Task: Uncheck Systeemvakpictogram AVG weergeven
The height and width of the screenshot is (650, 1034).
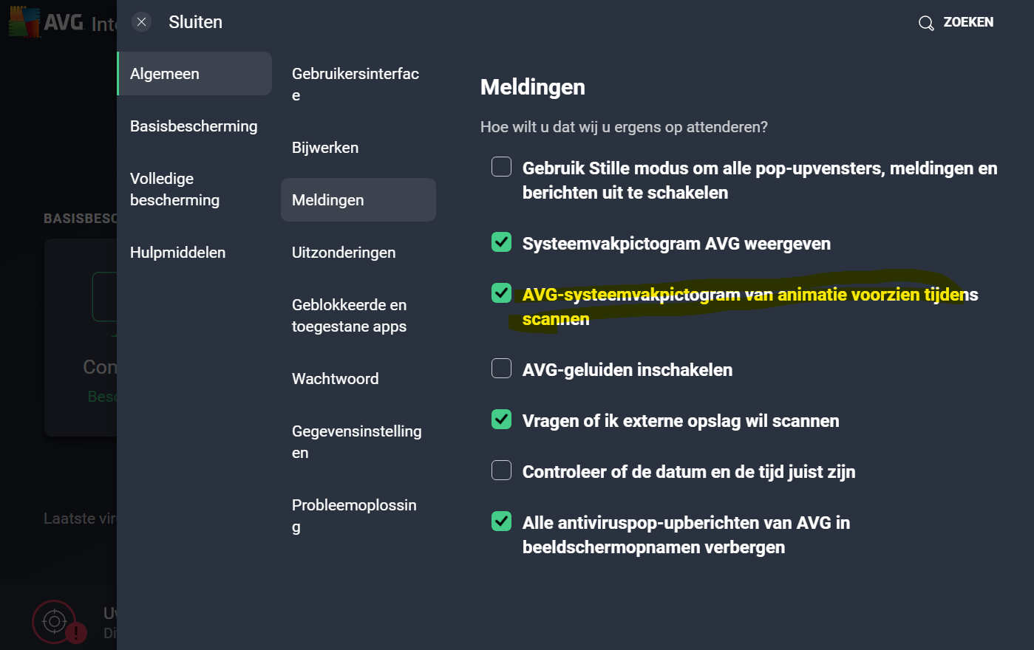Action: click(501, 242)
